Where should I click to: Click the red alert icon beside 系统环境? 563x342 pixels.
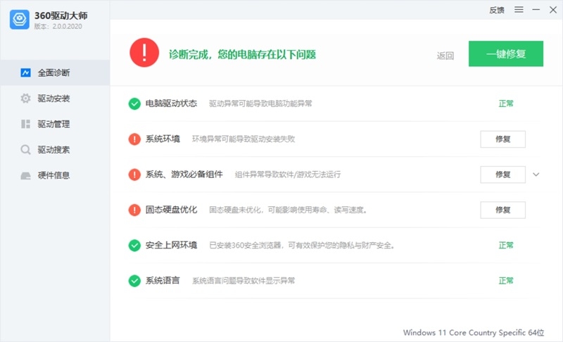[134, 139]
